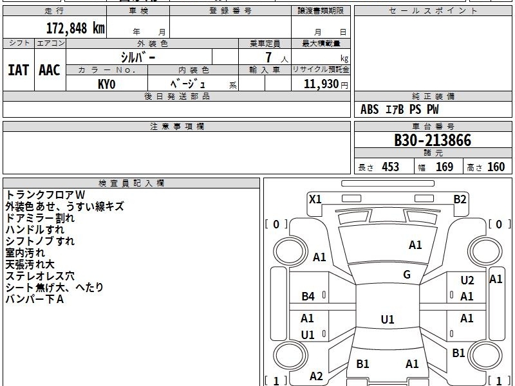This screenshot has width=515, height=386.
Task: Click the mileage value 172,848 km
Action: click(75, 28)
